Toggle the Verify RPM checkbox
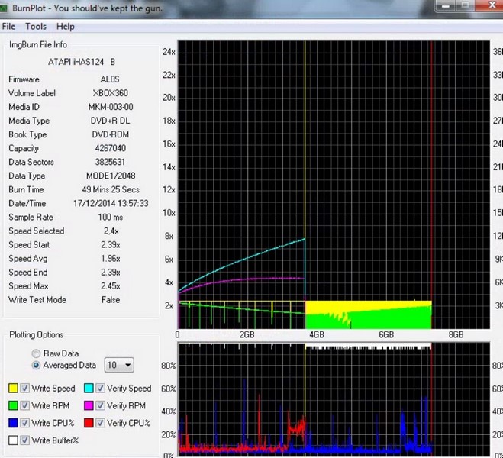Viewport: 503px width, 458px height. pos(100,406)
